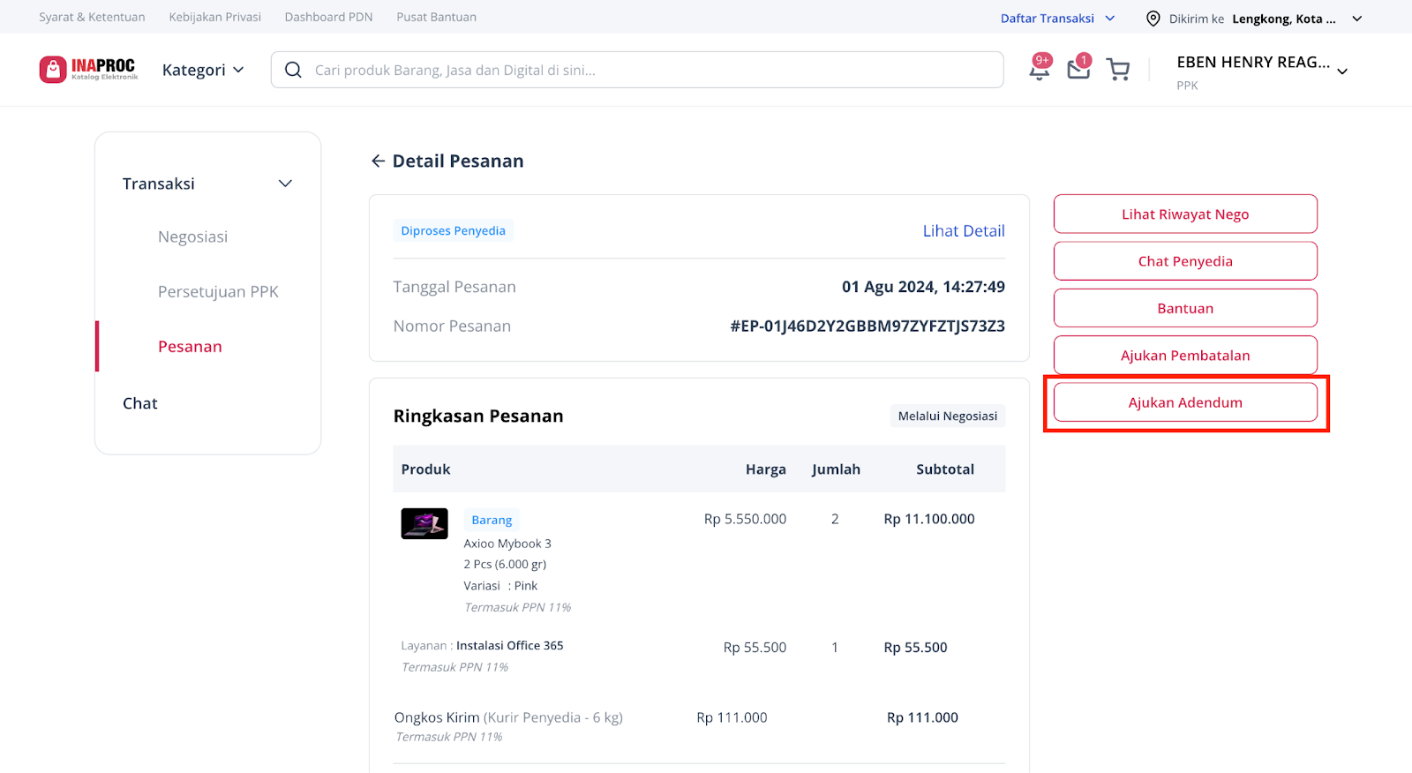Image resolution: width=1412 pixels, height=773 pixels.
Task: Expand the Kategori dropdown
Action: pos(203,70)
